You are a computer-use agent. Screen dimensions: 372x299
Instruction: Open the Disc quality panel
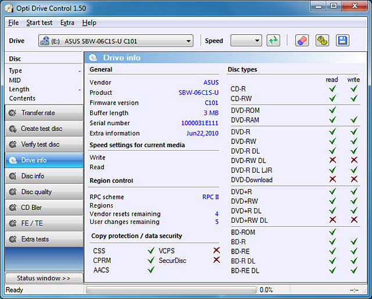click(x=44, y=192)
